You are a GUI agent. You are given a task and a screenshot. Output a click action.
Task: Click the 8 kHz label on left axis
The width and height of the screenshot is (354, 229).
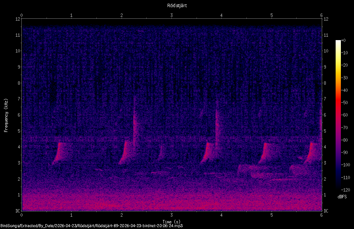18,83
